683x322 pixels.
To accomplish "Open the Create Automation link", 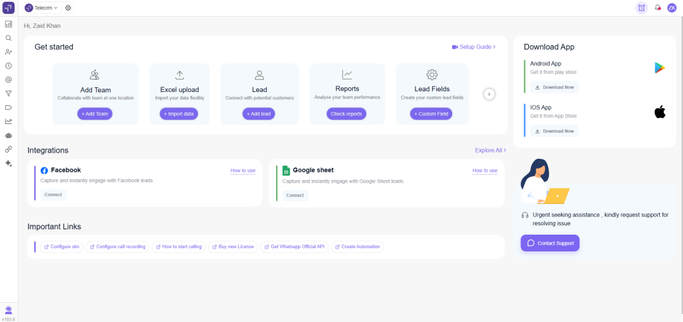I will point(358,247).
